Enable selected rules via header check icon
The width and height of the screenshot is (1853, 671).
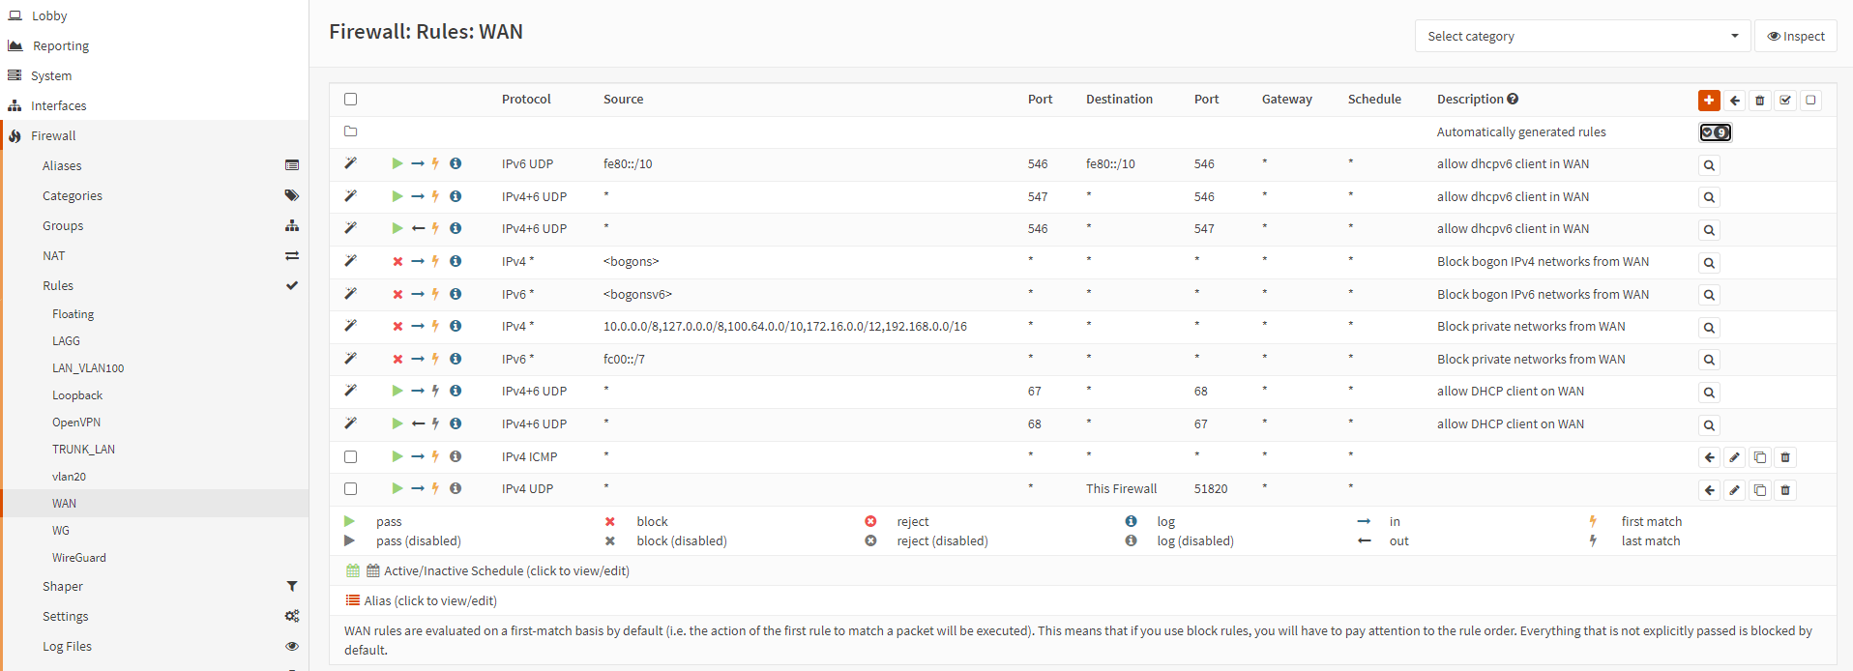pyautogui.click(x=1785, y=101)
